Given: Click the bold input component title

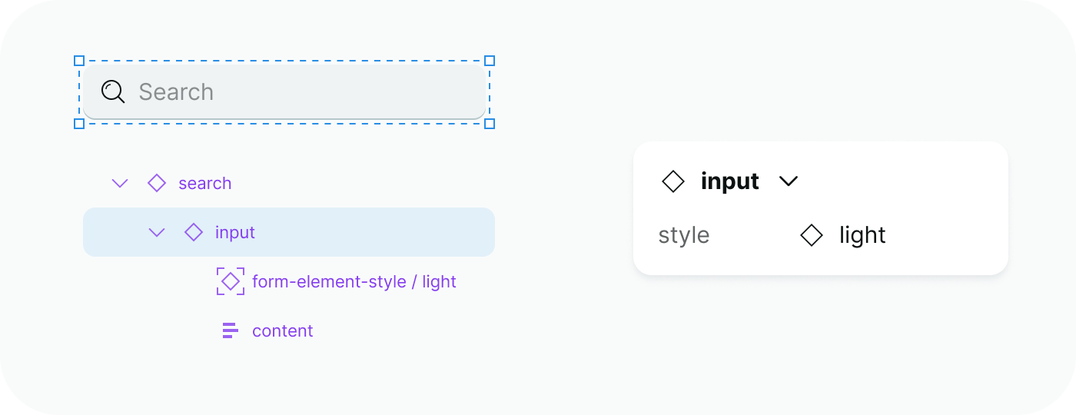Looking at the screenshot, I should point(729,181).
